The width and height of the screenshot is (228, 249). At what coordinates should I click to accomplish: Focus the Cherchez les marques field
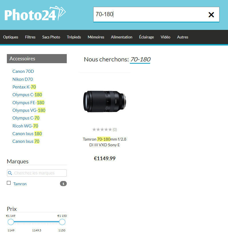tap(37, 173)
